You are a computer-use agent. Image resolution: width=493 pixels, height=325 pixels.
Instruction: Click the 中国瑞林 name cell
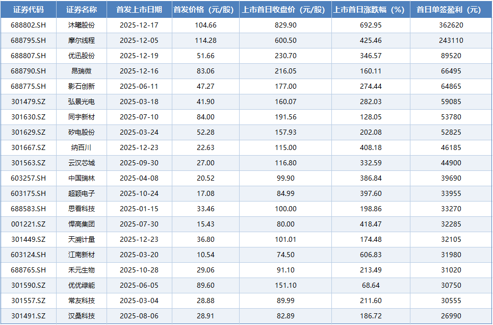point(82,178)
